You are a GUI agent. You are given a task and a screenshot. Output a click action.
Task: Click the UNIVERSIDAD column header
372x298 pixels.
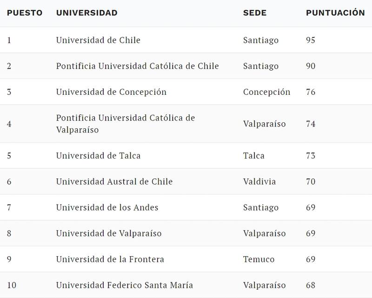86,13
